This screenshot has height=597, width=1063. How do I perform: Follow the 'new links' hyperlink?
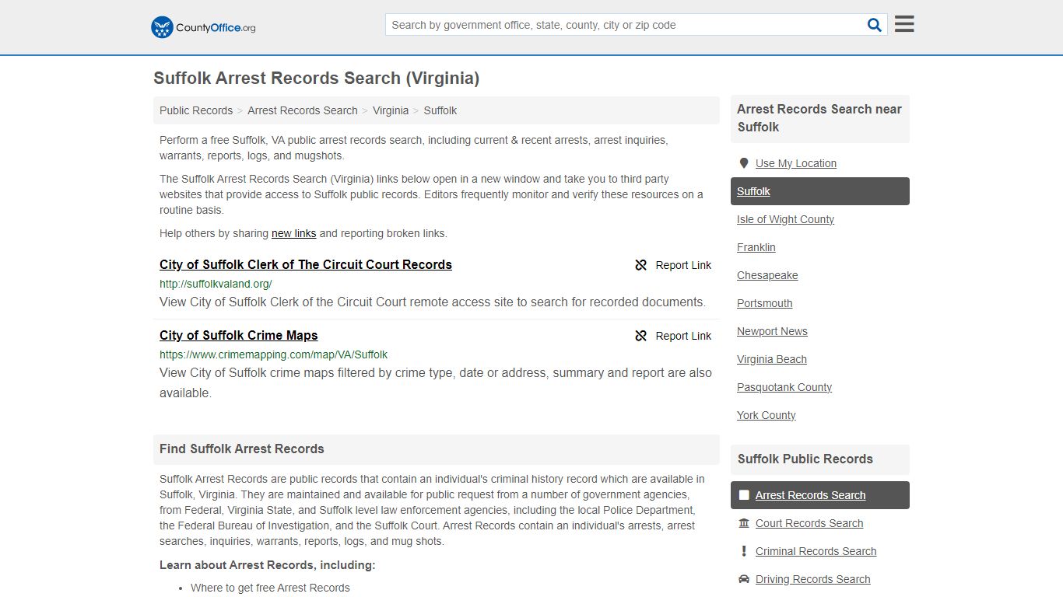coord(293,233)
